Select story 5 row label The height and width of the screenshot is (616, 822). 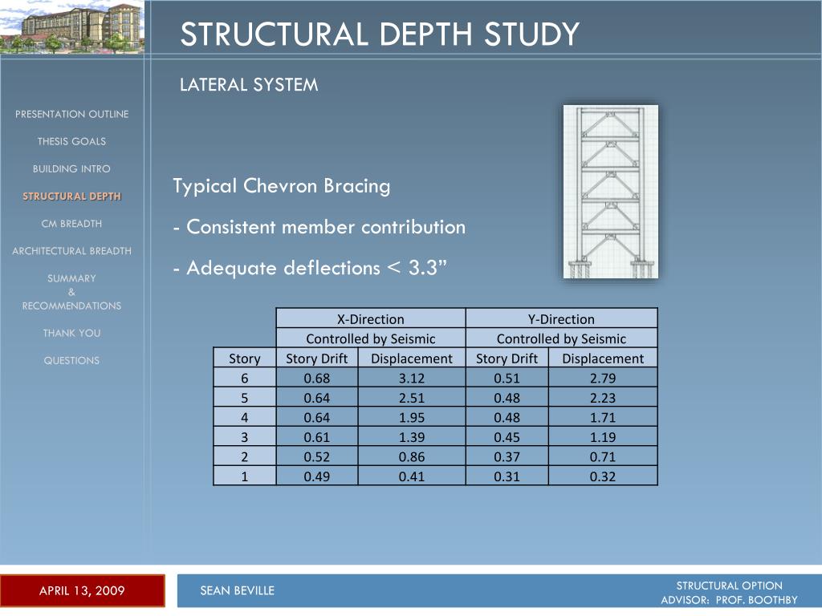tap(244, 398)
